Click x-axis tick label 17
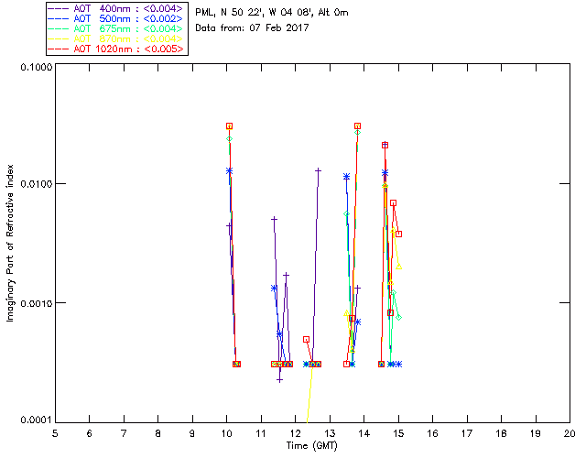The image size is (586, 469). point(467,433)
